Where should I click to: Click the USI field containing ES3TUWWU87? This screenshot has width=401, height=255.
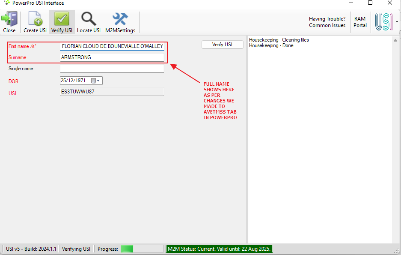112,92
